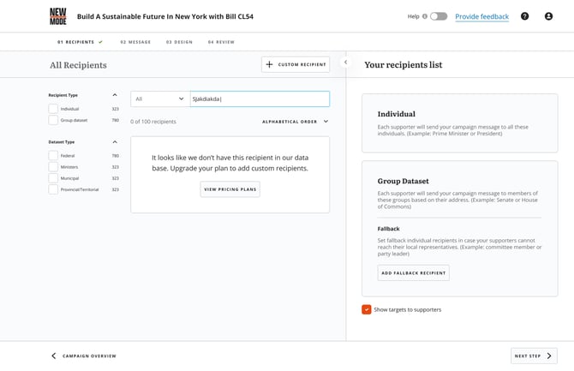The height and width of the screenshot is (371, 574).
Task: Click the back arrow beside Campaign Overview
Action: 53,356
